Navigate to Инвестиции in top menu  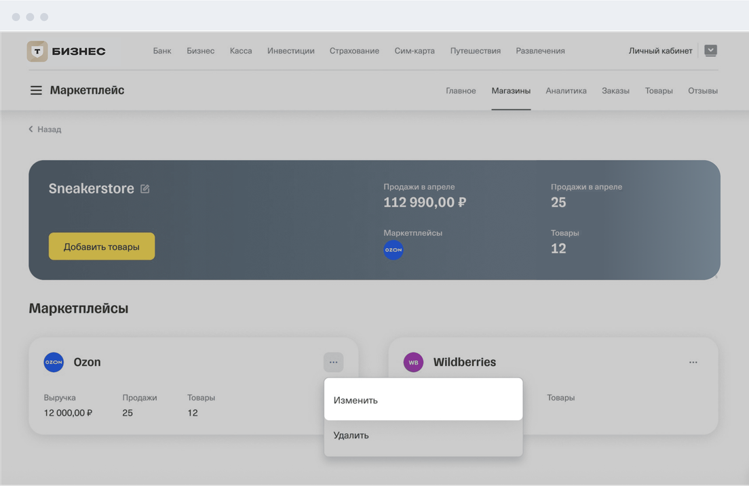(x=290, y=51)
